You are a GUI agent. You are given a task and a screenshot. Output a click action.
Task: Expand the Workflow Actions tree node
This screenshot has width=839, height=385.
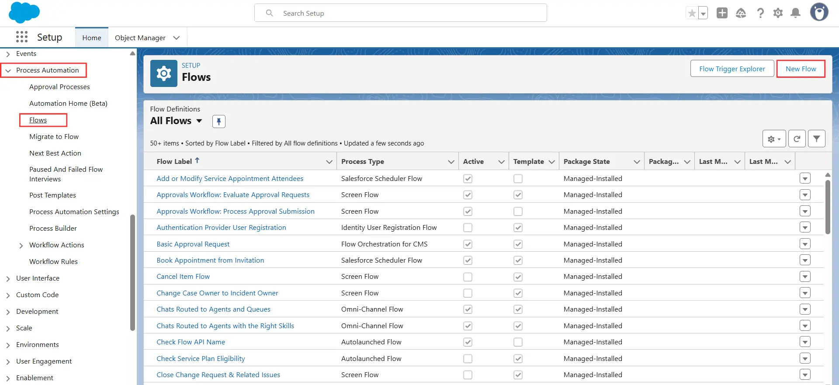pyautogui.click(x=21, y=246)
